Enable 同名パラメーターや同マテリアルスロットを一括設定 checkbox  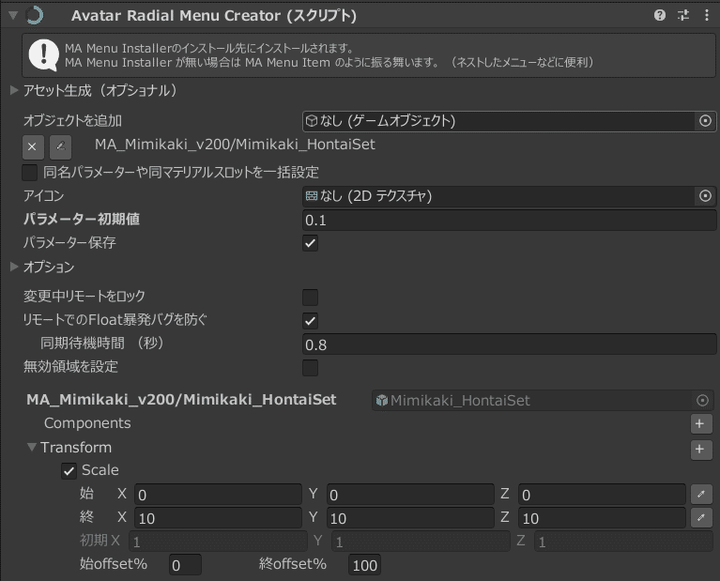click(30, 173)
